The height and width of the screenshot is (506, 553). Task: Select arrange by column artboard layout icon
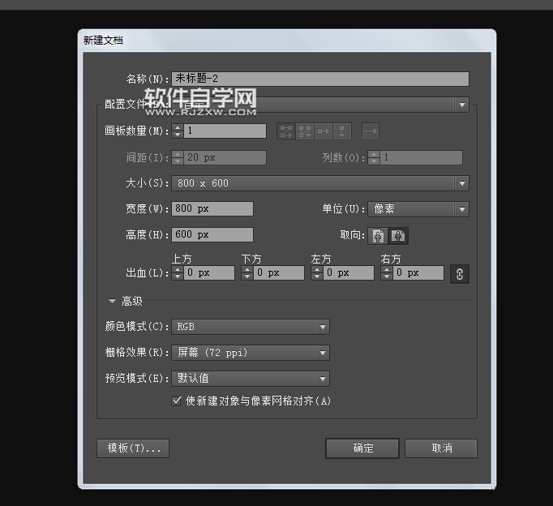342,131
